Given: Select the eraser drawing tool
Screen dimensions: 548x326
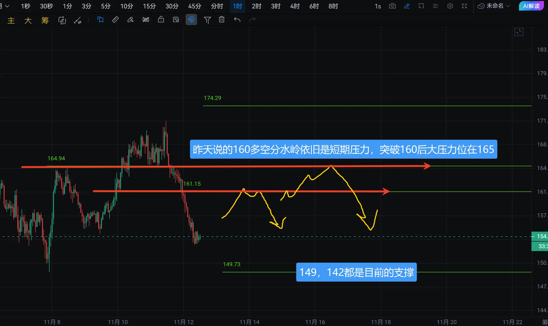Looking at the screenshot, I should pos(130,20).
